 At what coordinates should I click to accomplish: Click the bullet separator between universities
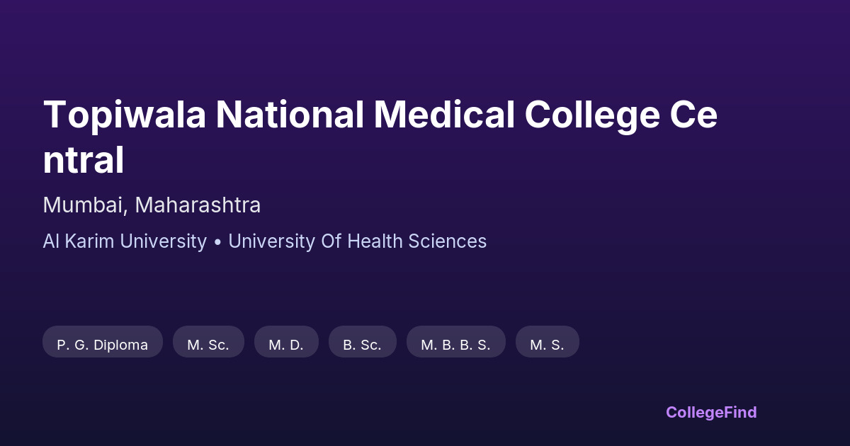(x=217, y=242)
